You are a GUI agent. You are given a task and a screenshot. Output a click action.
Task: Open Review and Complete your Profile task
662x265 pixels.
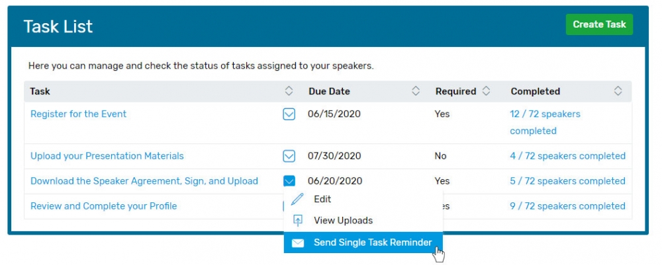pyautogui.click(x=104, y=206)
